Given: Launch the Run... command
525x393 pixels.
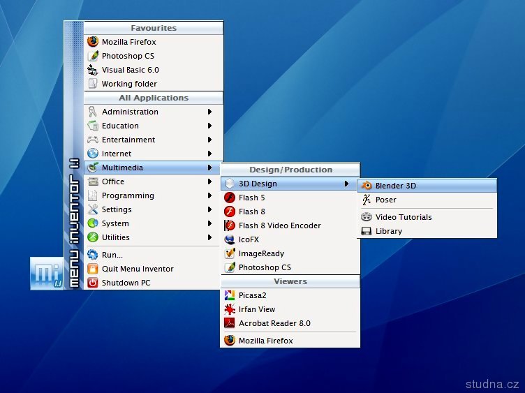Looking at the screenshot, I should tap(112, 255).
